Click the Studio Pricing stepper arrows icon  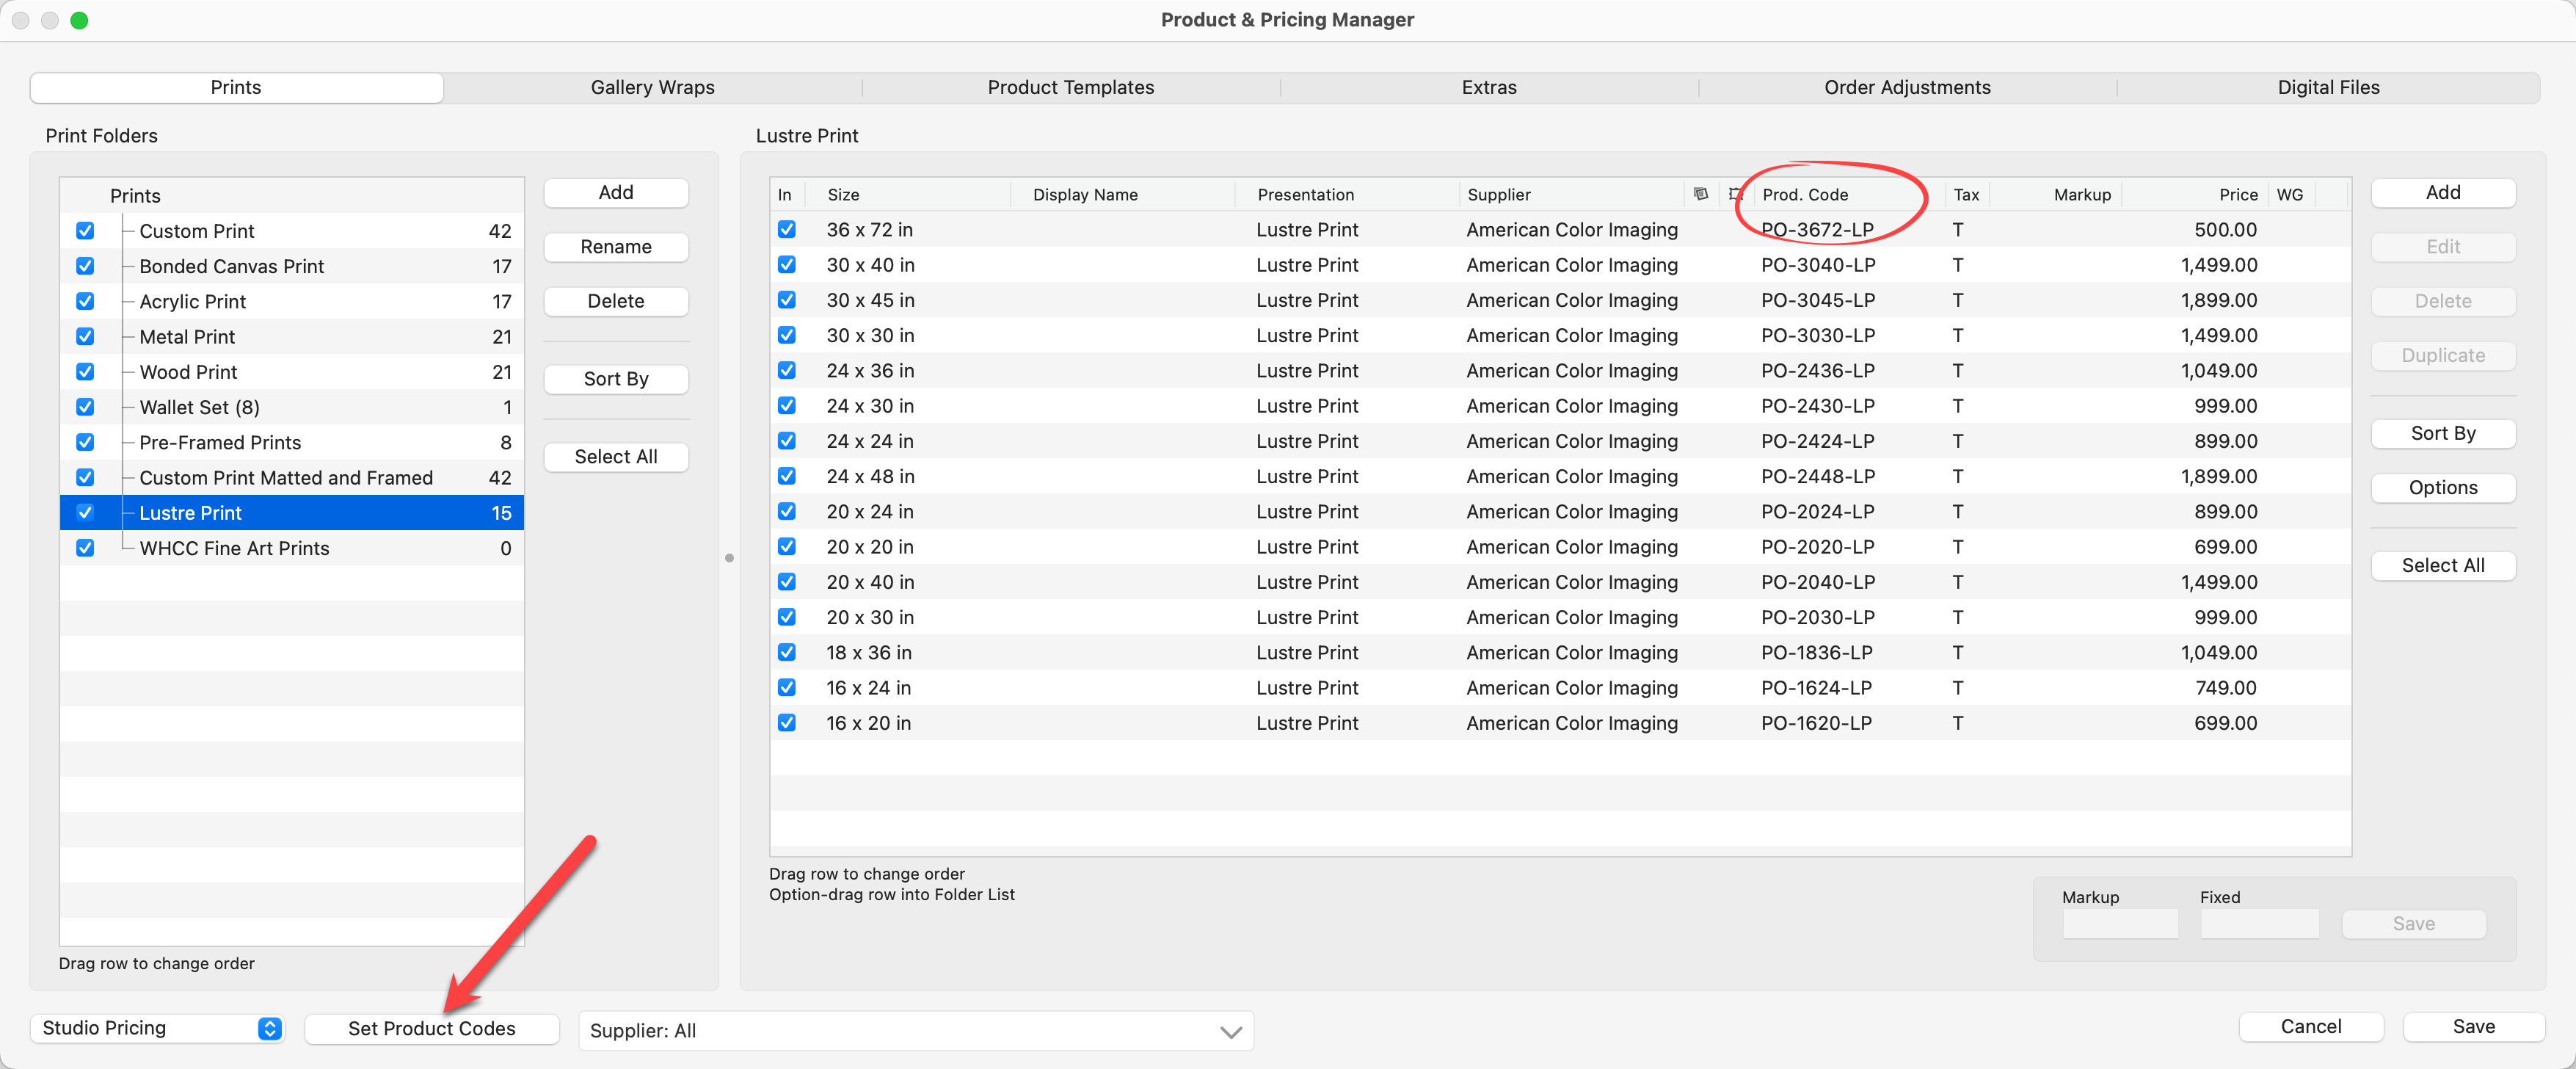click(269, 1028)
